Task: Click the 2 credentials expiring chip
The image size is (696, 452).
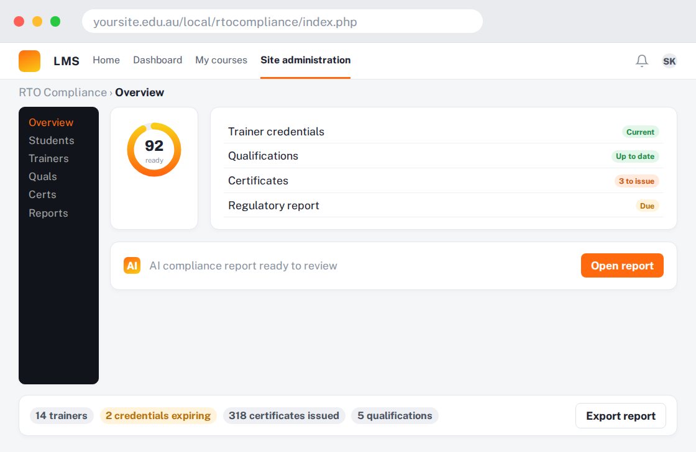Action: tap(158, 415)
